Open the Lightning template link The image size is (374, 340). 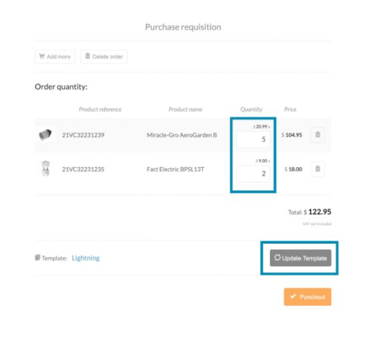(x=85, y=258)
